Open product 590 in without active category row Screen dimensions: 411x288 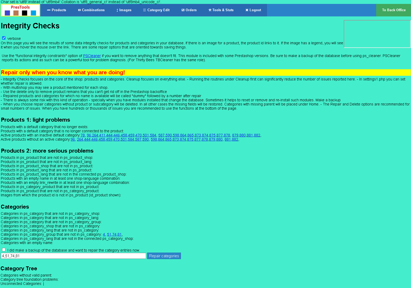(x=145, y=139)
